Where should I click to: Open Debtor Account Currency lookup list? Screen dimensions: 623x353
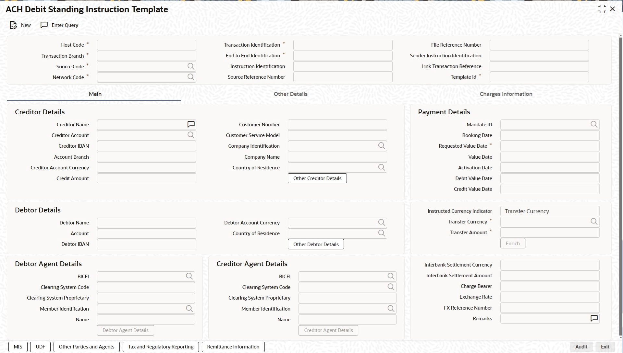point(382,222)
